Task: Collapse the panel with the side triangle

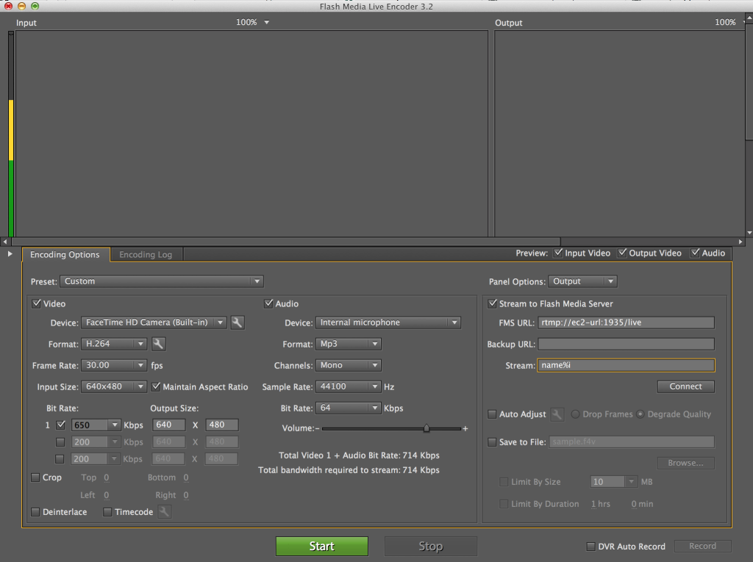Action: 10,253
